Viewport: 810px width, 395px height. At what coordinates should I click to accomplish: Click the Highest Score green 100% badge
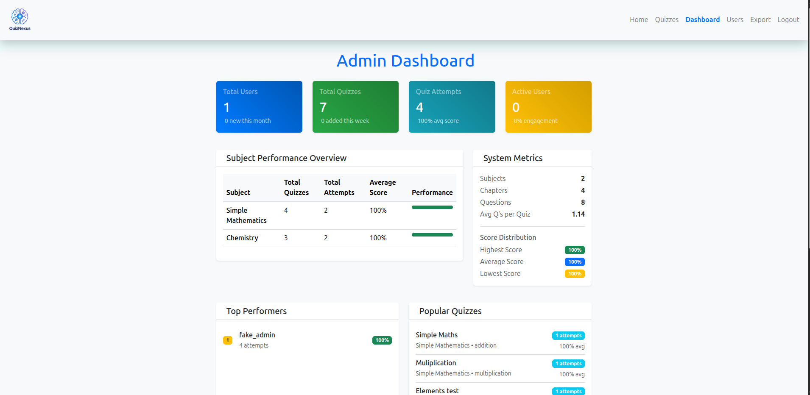pos(575,250)
